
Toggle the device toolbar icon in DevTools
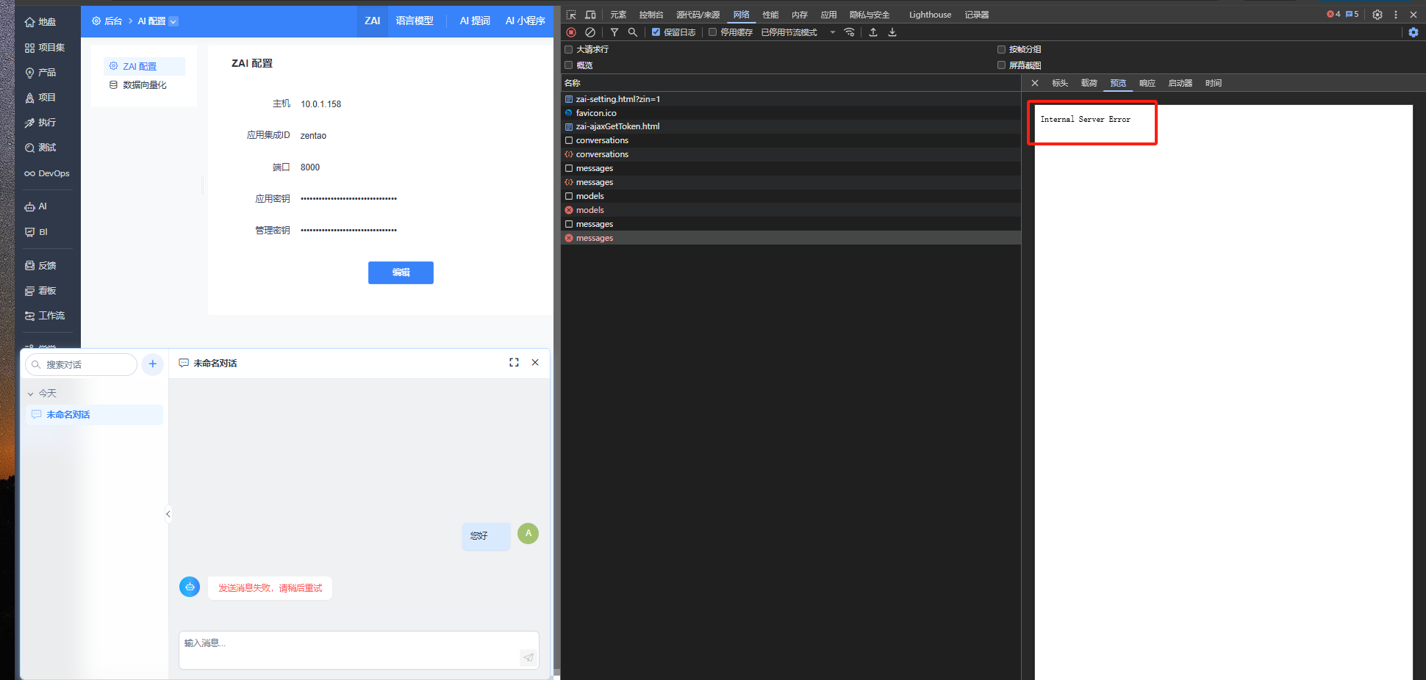[x=590, y=15]
